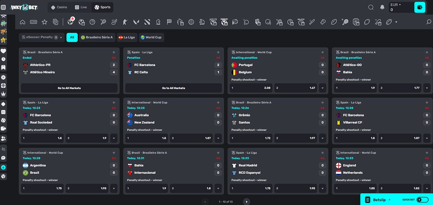Open the hamburger menu

click(x=3, y=7)
